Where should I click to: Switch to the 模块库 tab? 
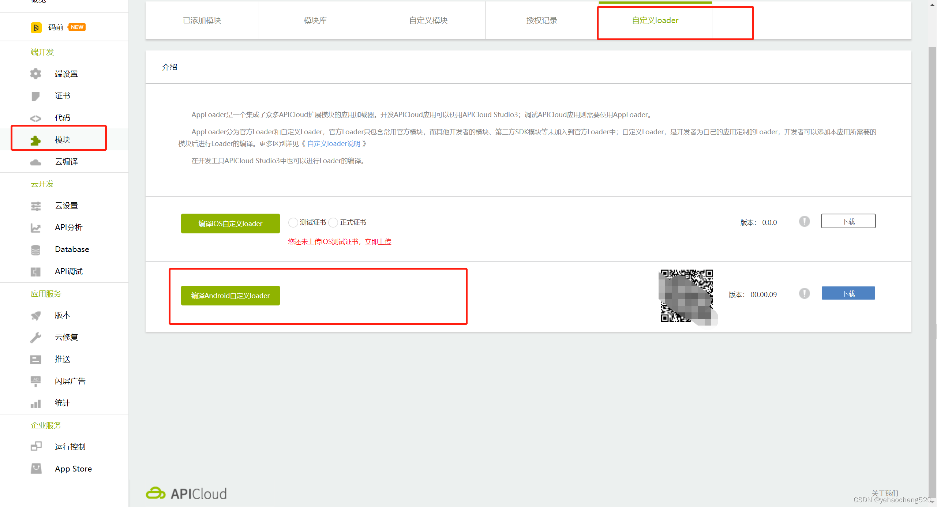pos(315,20)
